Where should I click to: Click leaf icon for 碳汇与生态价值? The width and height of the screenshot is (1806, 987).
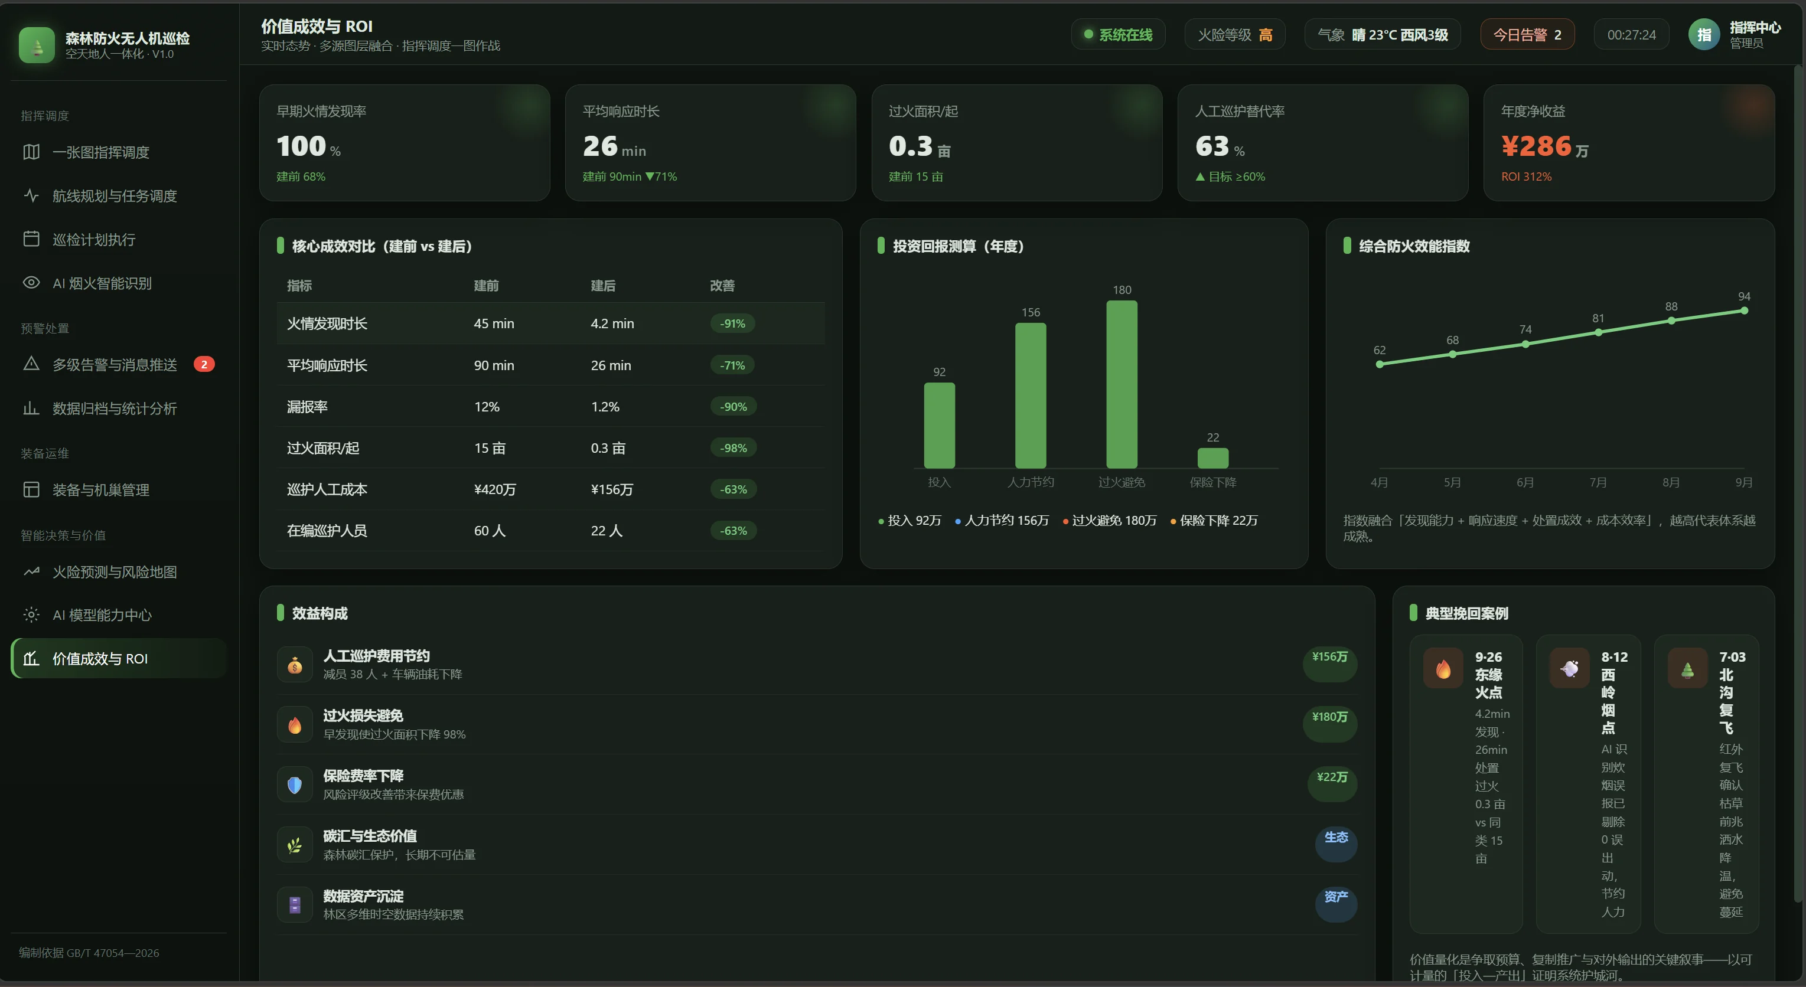[x=295, y=845]
